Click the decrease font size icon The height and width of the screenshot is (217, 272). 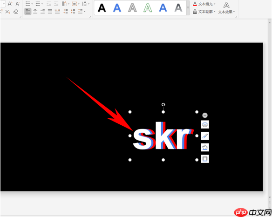18,4
